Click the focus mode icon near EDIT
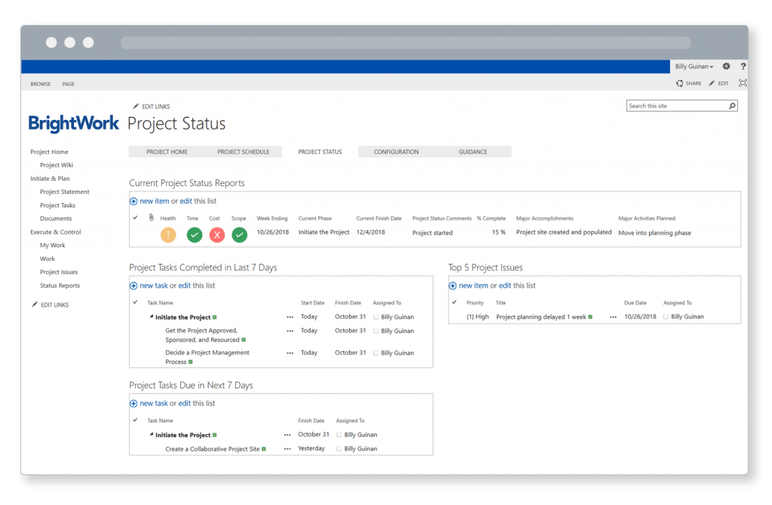 tap(743, 83)
